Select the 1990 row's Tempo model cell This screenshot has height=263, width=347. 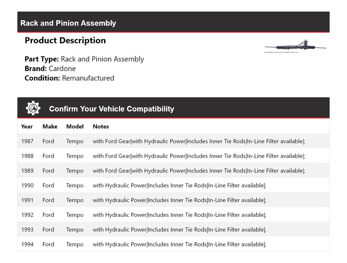tap(75, 185)
